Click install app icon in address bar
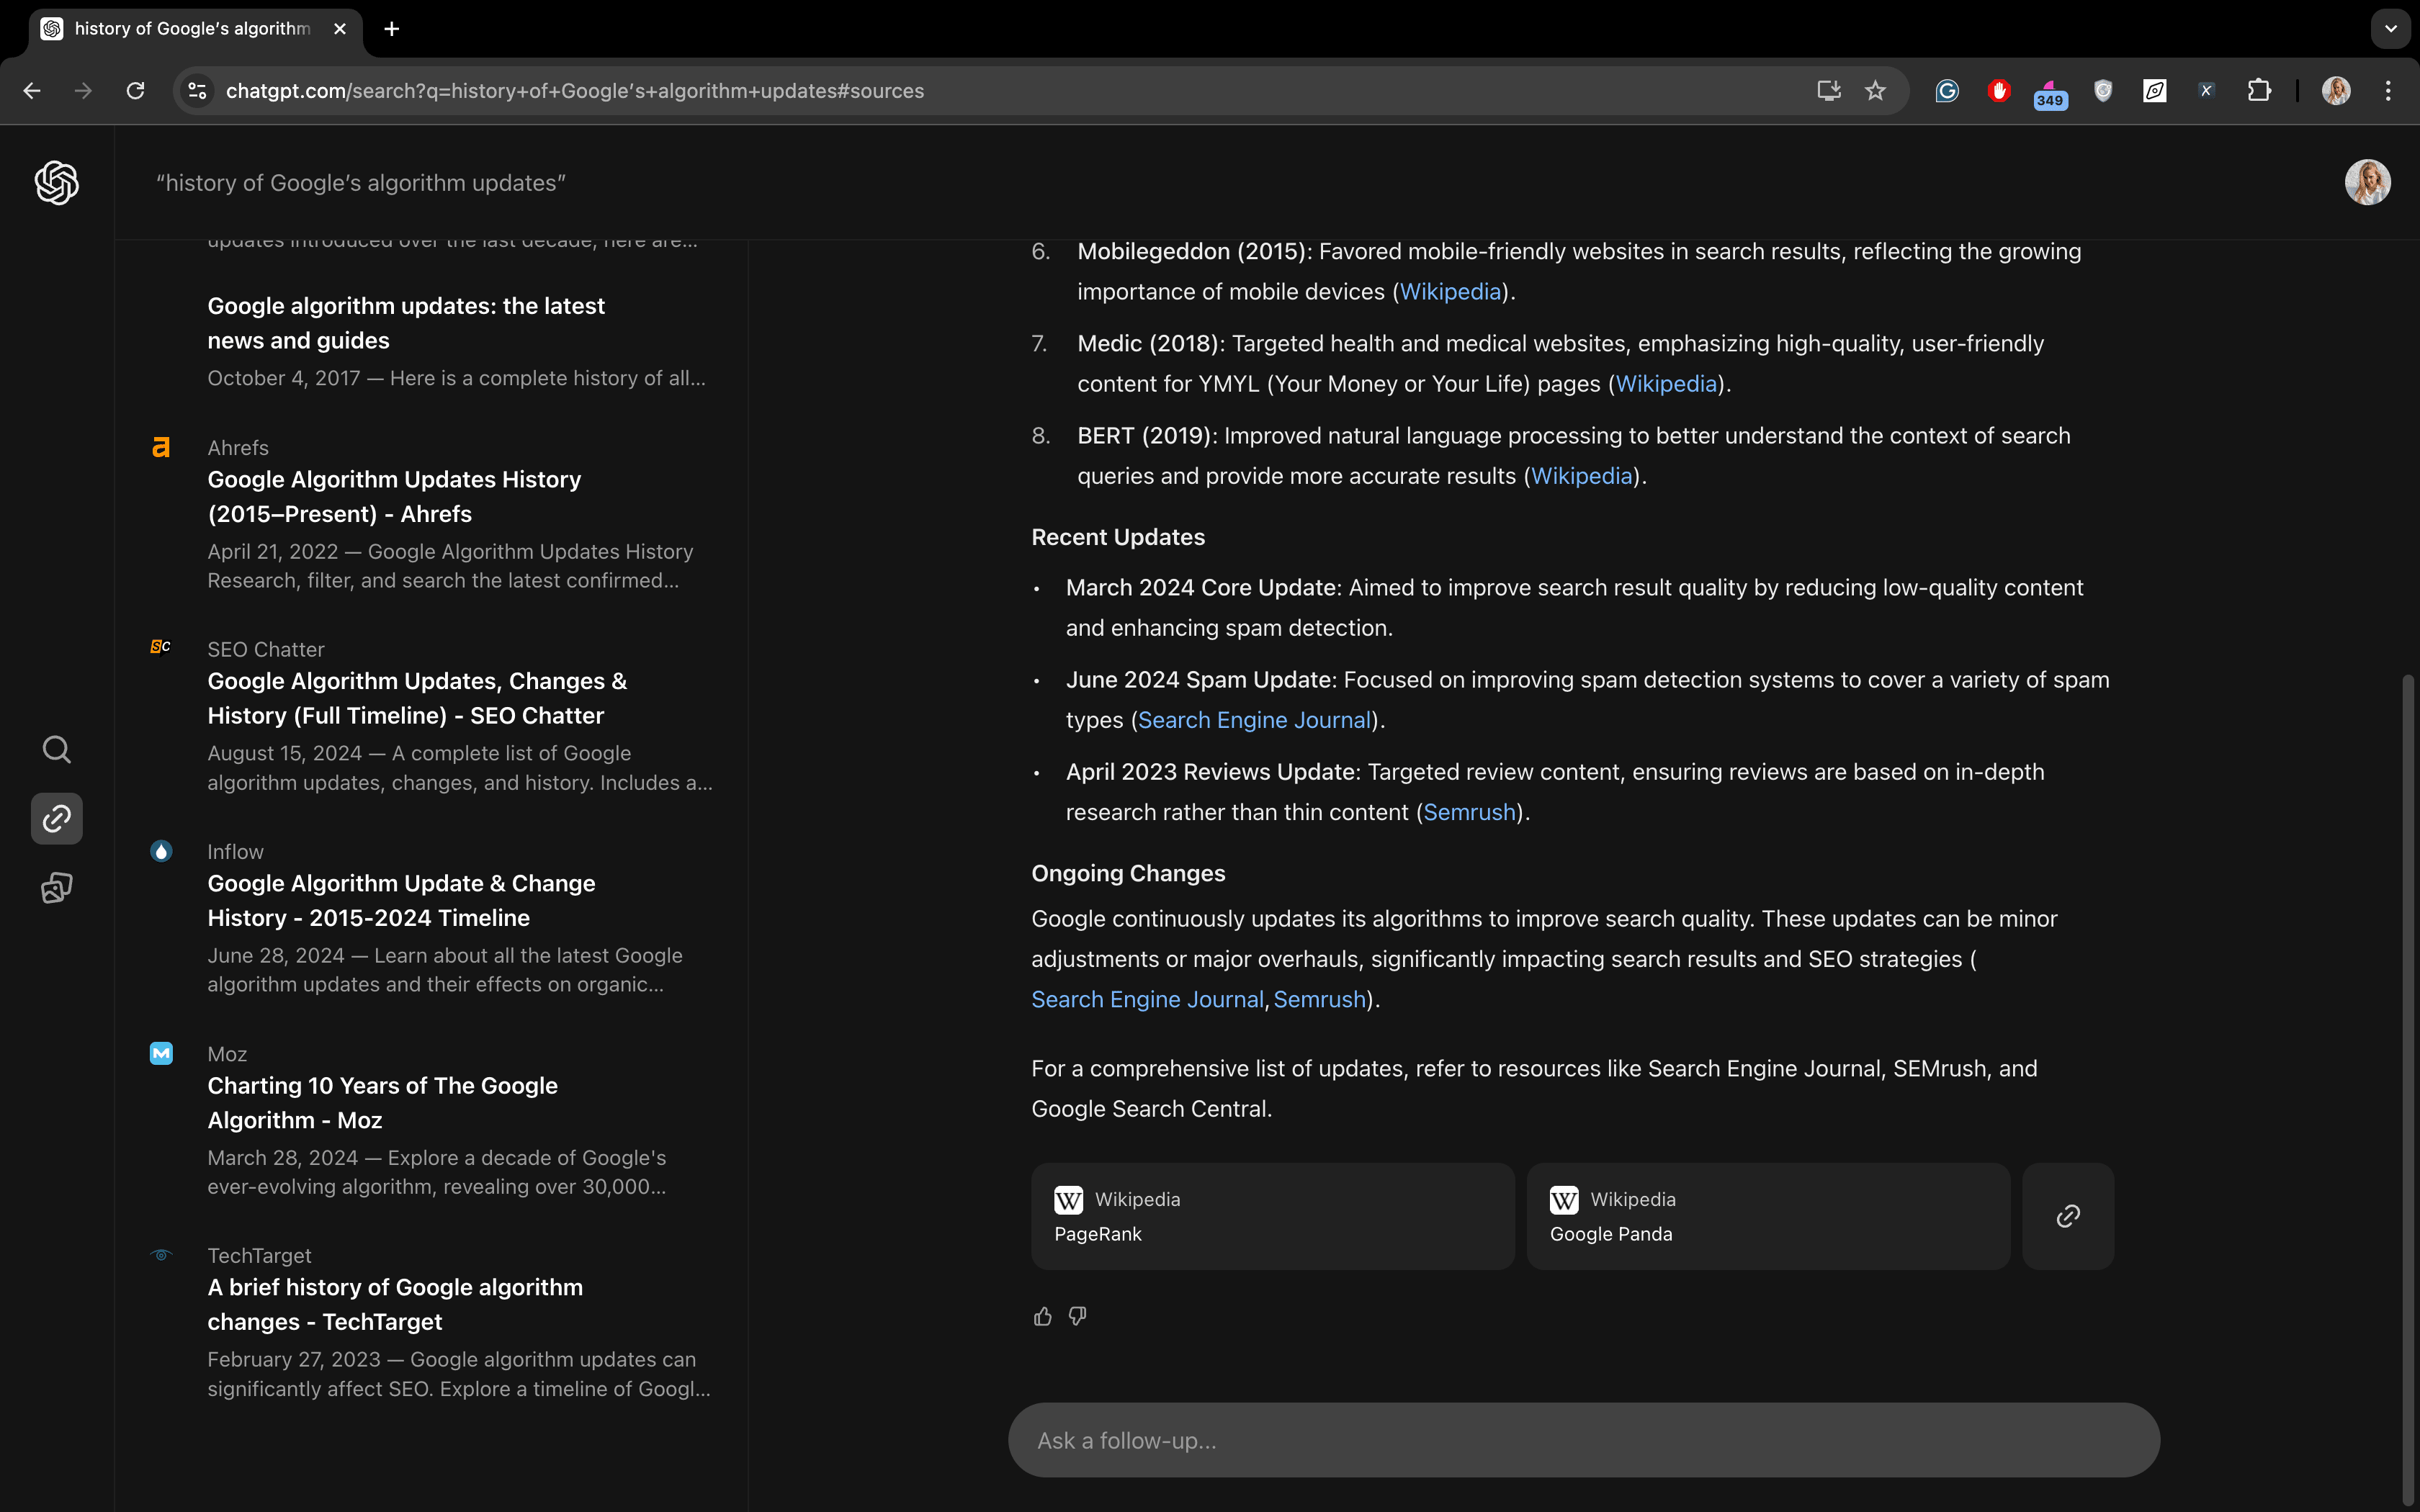 pos(1829,91)
